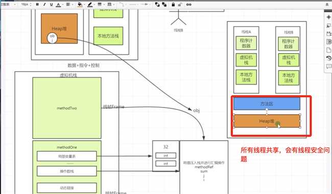Click the methodRef text in operation box
332x194 pixels.
click(x=204, y=167)
